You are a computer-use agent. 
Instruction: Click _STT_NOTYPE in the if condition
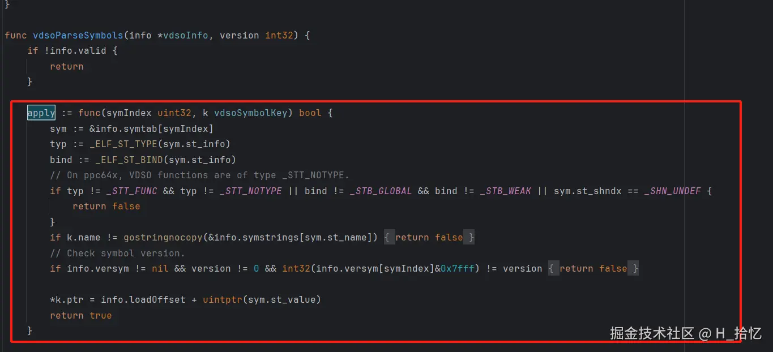[251, 191]
